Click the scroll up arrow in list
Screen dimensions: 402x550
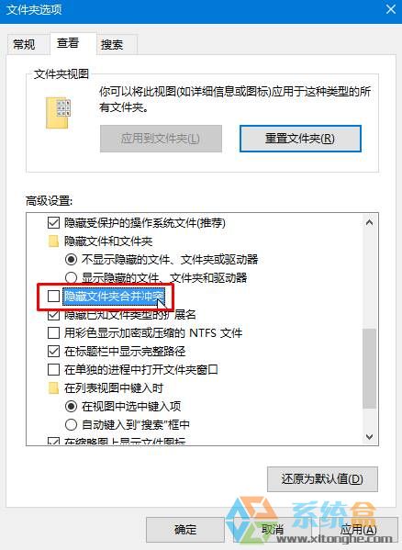(369, 223)
